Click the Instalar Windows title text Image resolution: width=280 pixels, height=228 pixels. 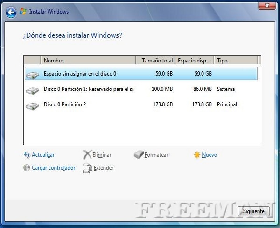point(49,12)
